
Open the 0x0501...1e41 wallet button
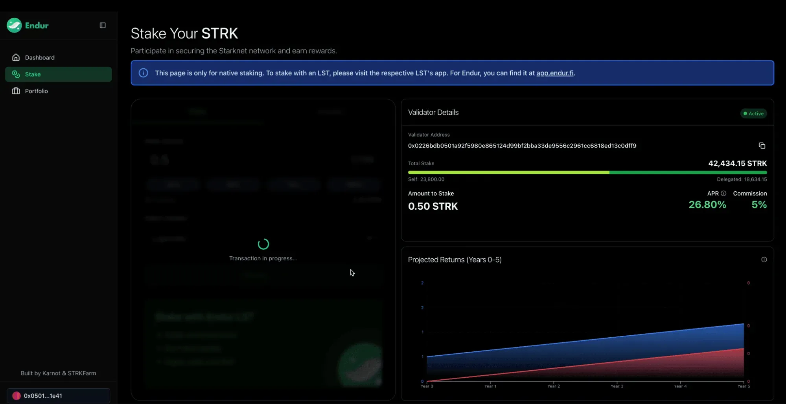coord(58,396)
